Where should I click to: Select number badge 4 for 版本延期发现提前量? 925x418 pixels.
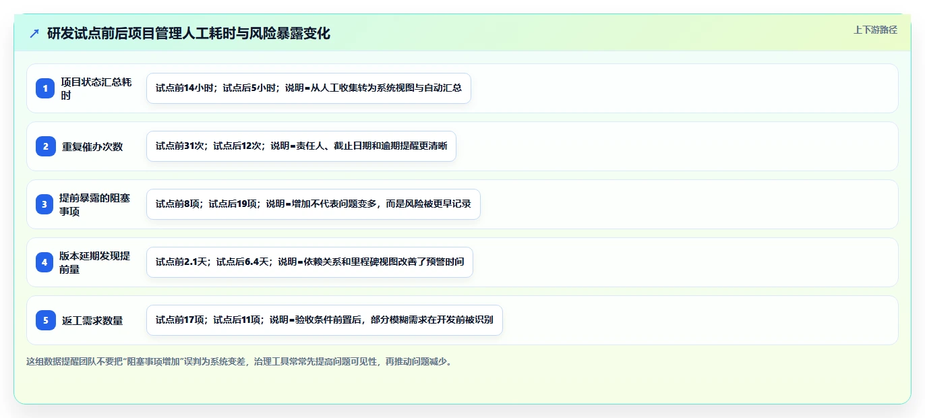click(45, 262)
